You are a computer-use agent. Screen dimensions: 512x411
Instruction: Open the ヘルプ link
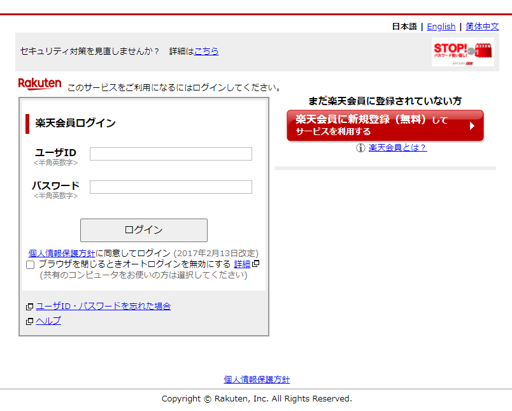tap(48, 321)
